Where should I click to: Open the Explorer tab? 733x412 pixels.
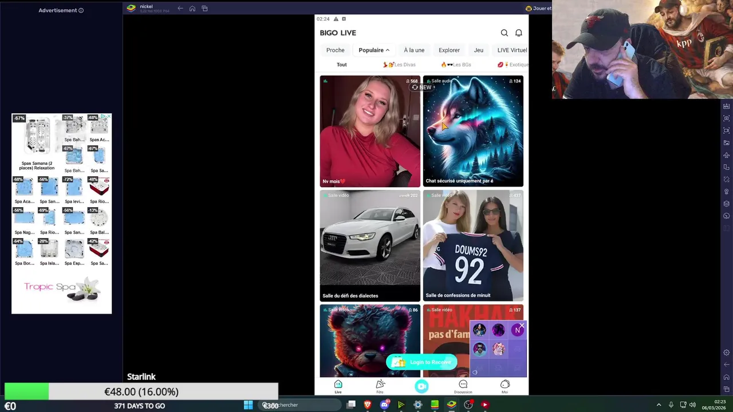449,50
